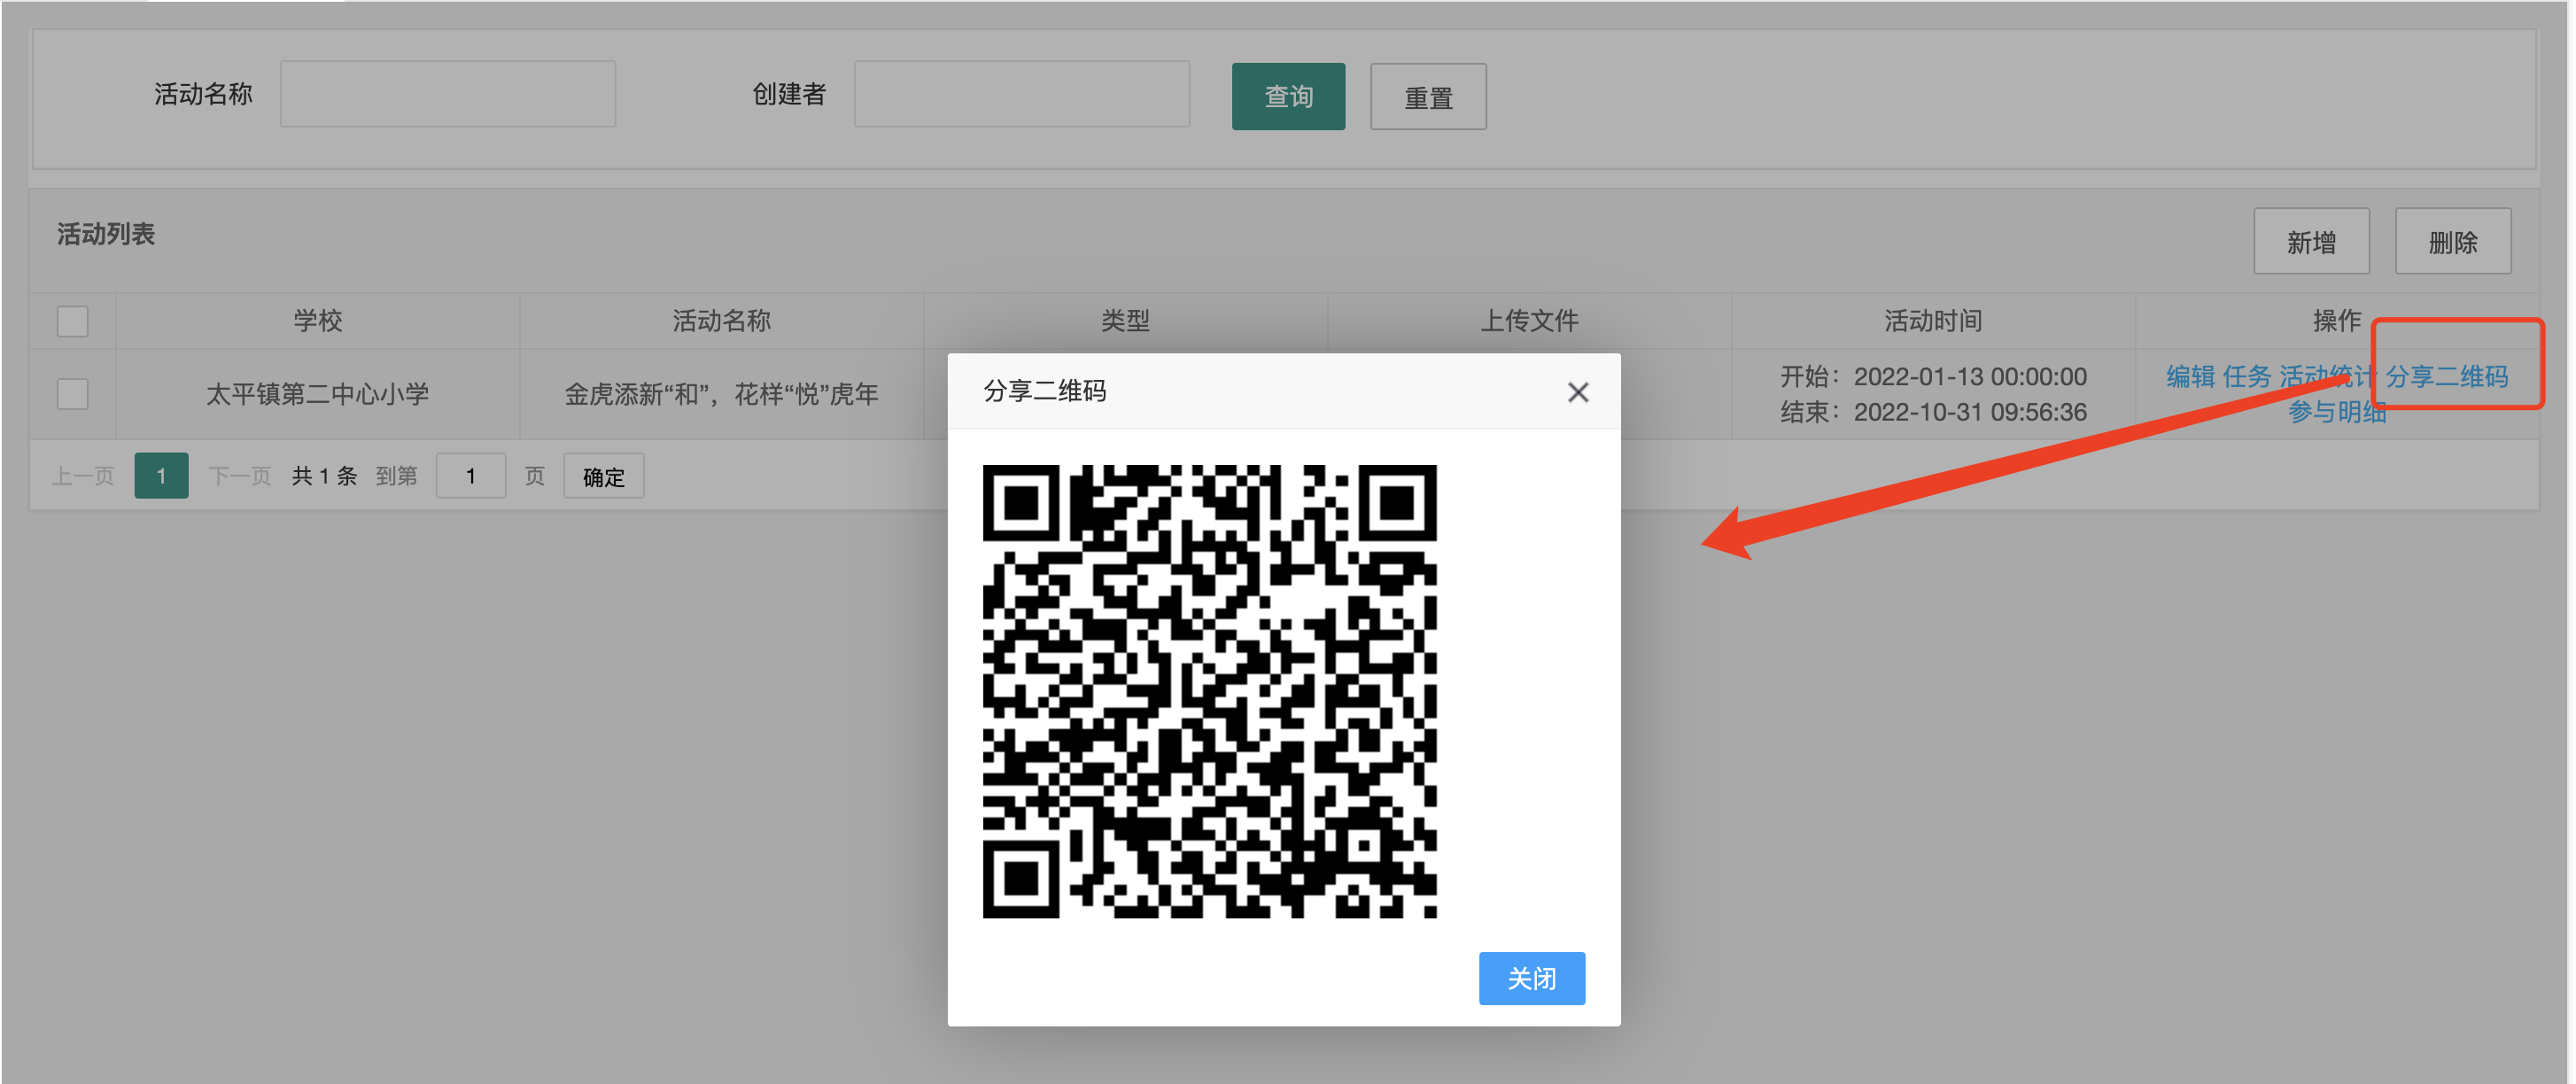
Task: Go to 上一页 in pagination
Action: click(x=83, y=476)
